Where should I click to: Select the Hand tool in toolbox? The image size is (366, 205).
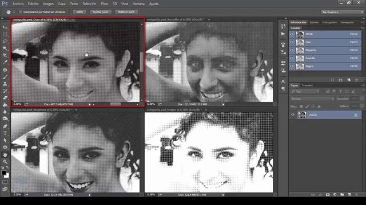(5, 154)
